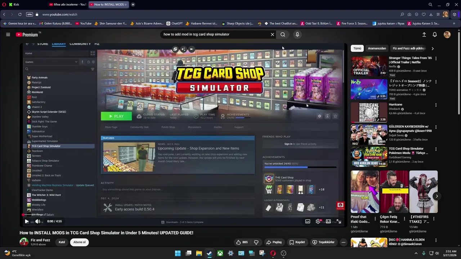Open the weather widget on taskbar

pyautogui.click(x=17, y=253)
